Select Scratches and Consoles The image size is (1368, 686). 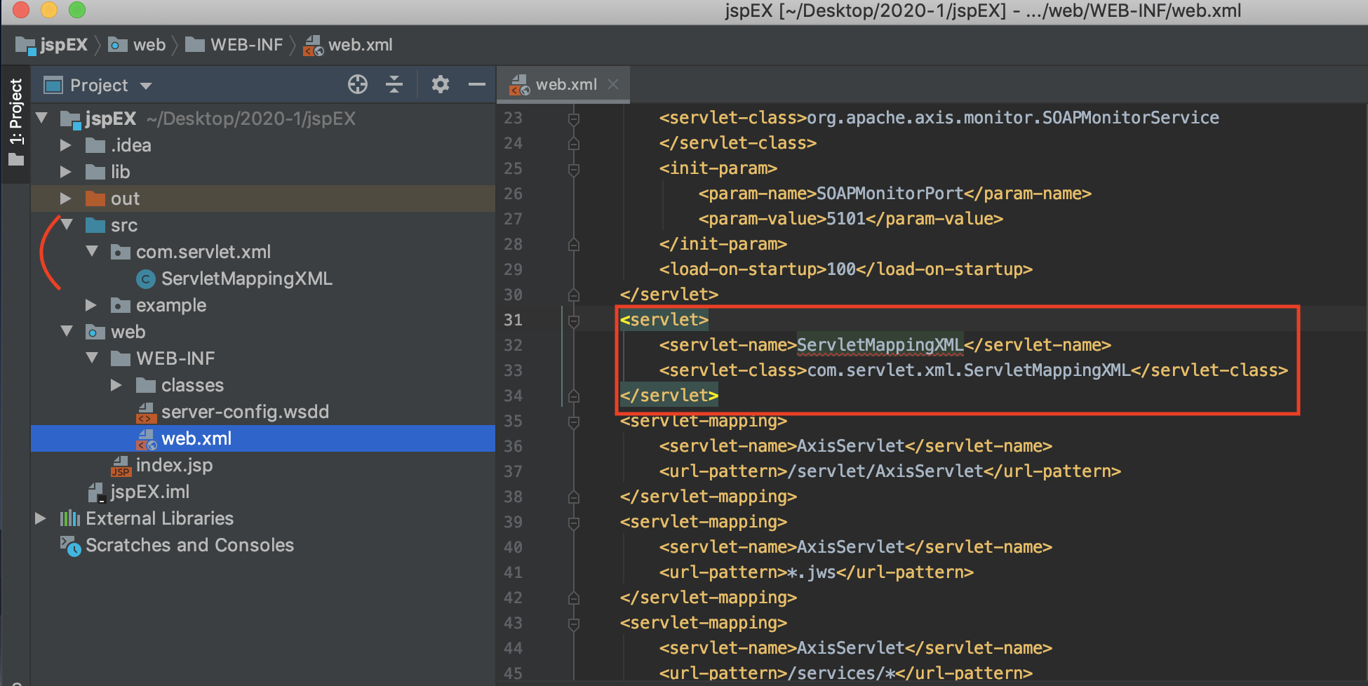click(189, 545)
